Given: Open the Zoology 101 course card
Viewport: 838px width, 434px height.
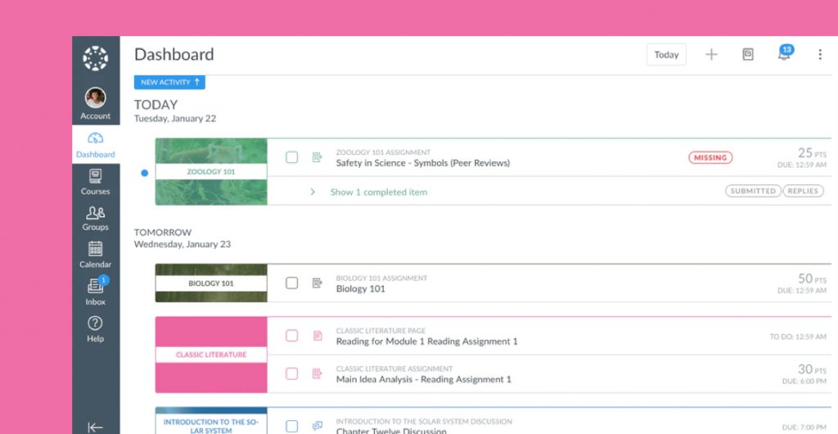Looking at the screenshot, I should 211,172.
